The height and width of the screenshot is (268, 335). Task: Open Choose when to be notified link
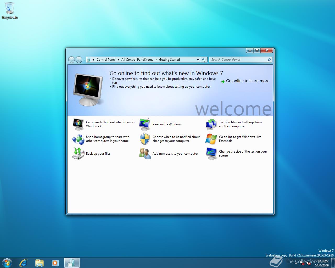pos(176,139)
